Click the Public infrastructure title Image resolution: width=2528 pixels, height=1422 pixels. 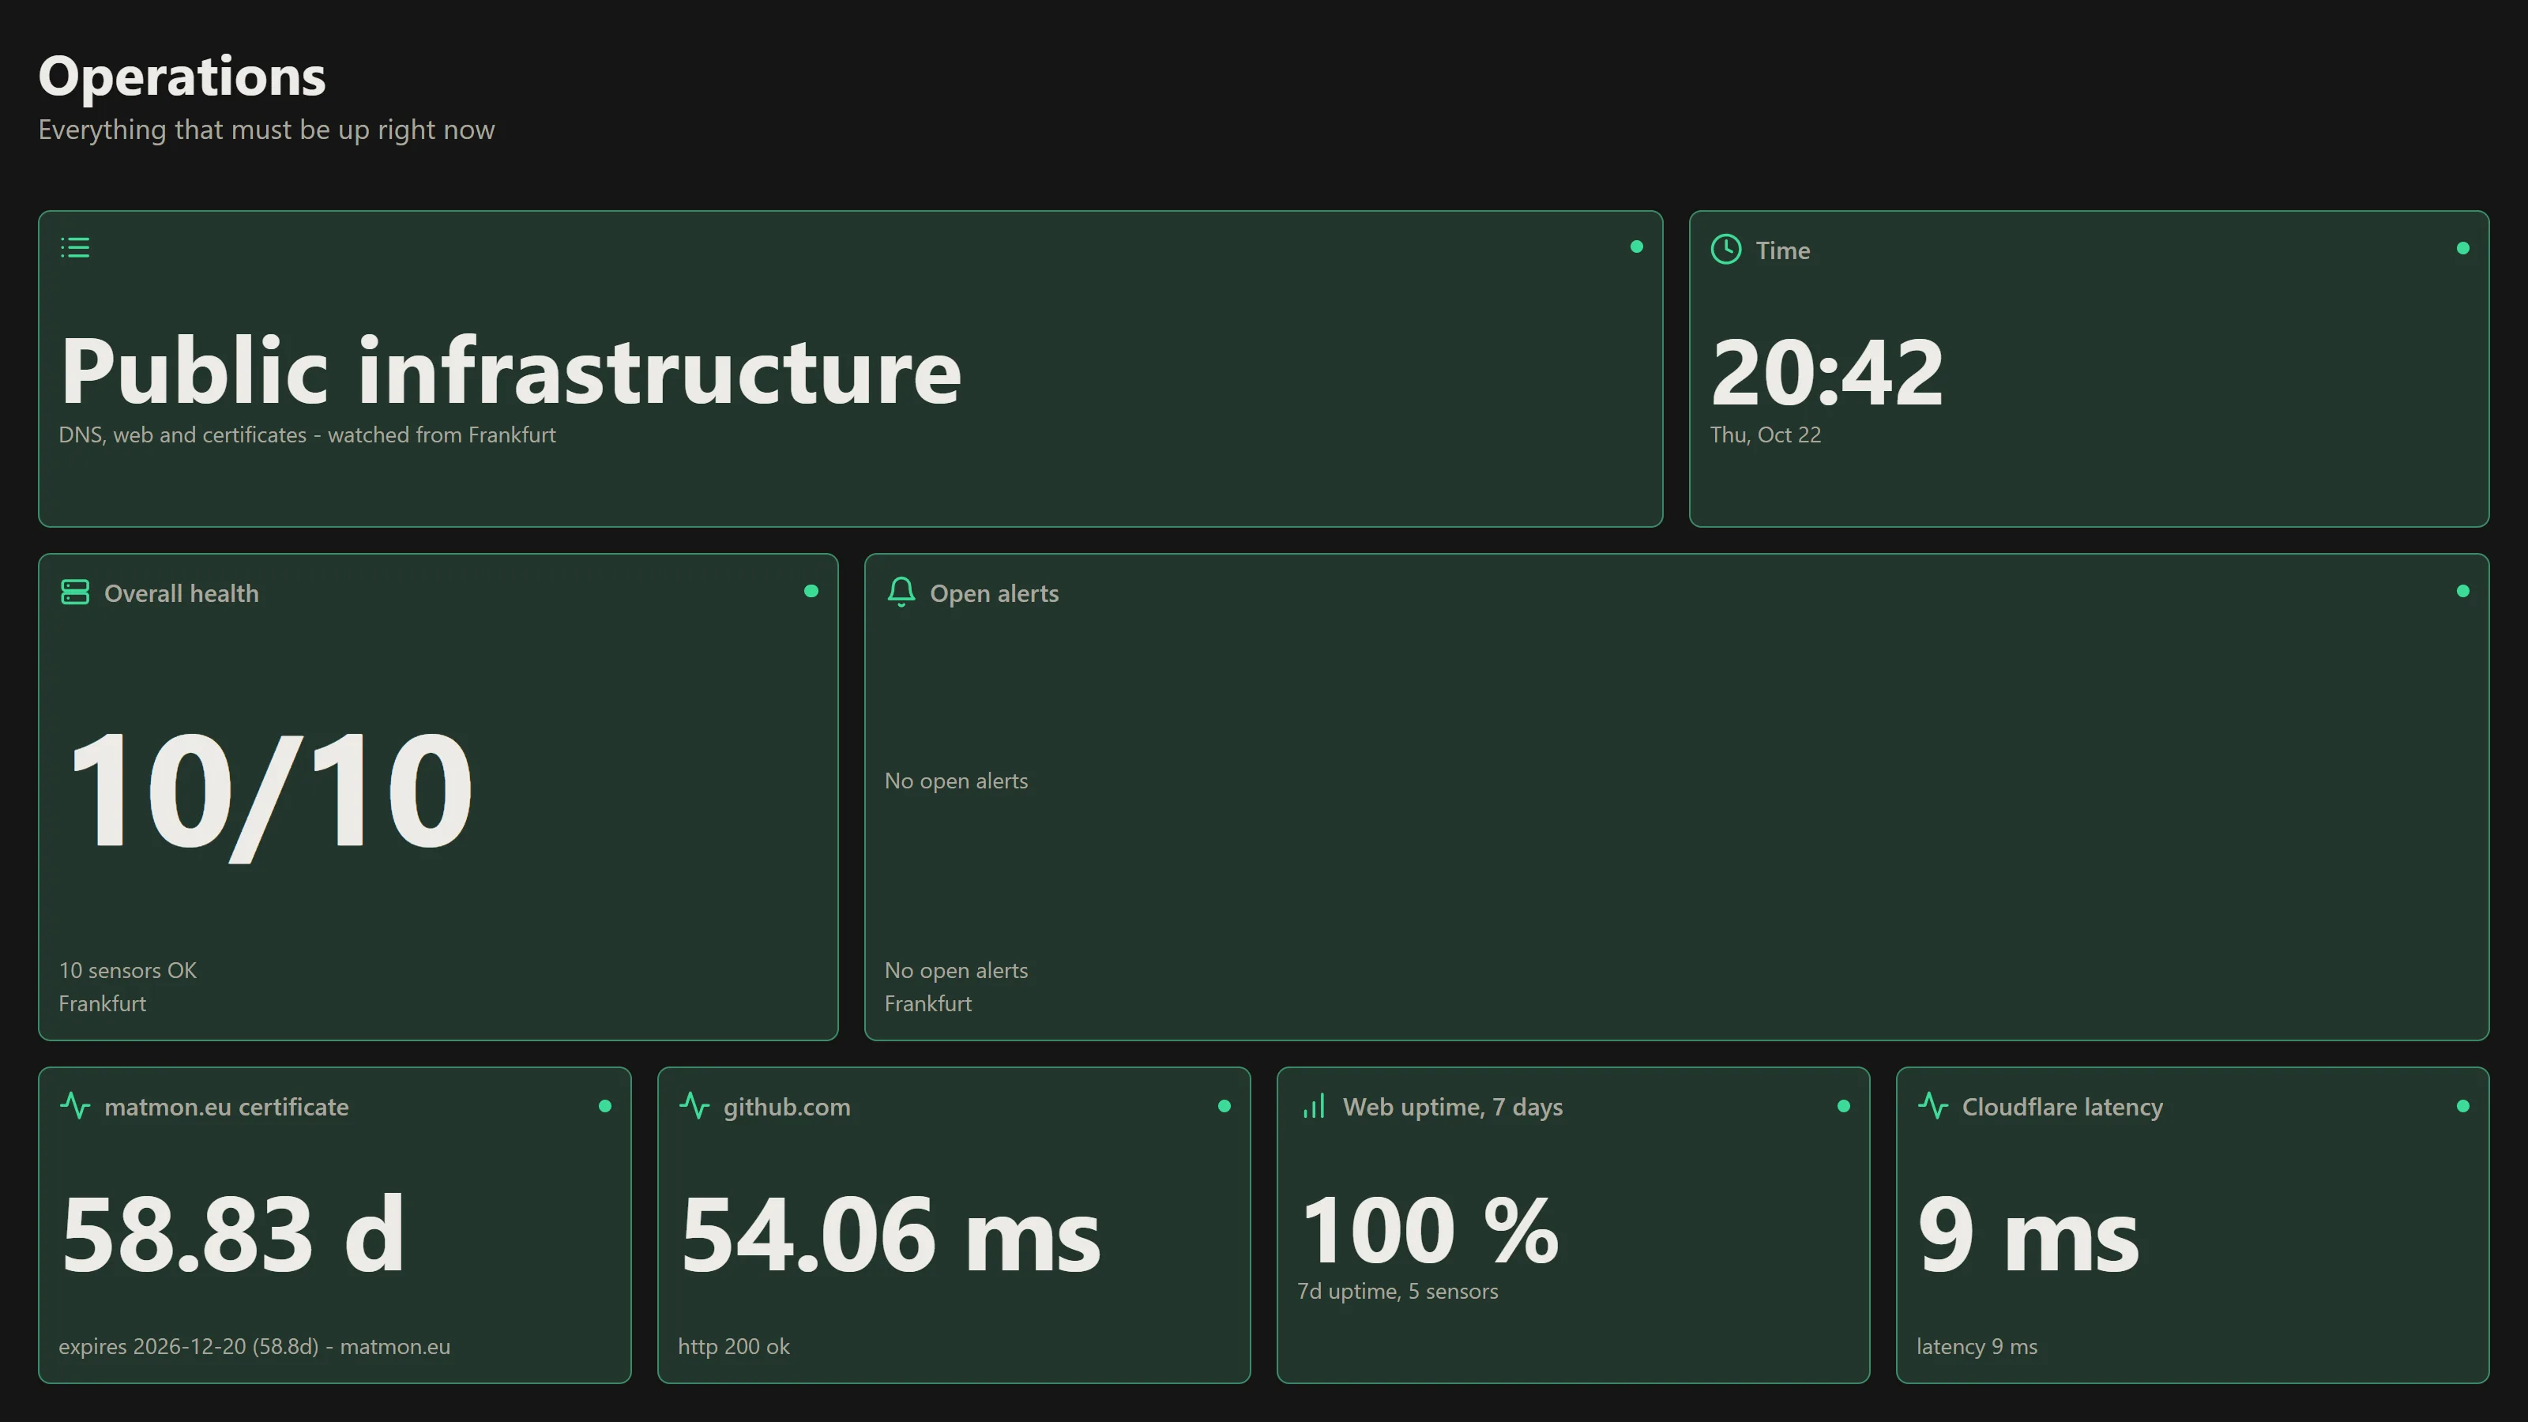510,371
